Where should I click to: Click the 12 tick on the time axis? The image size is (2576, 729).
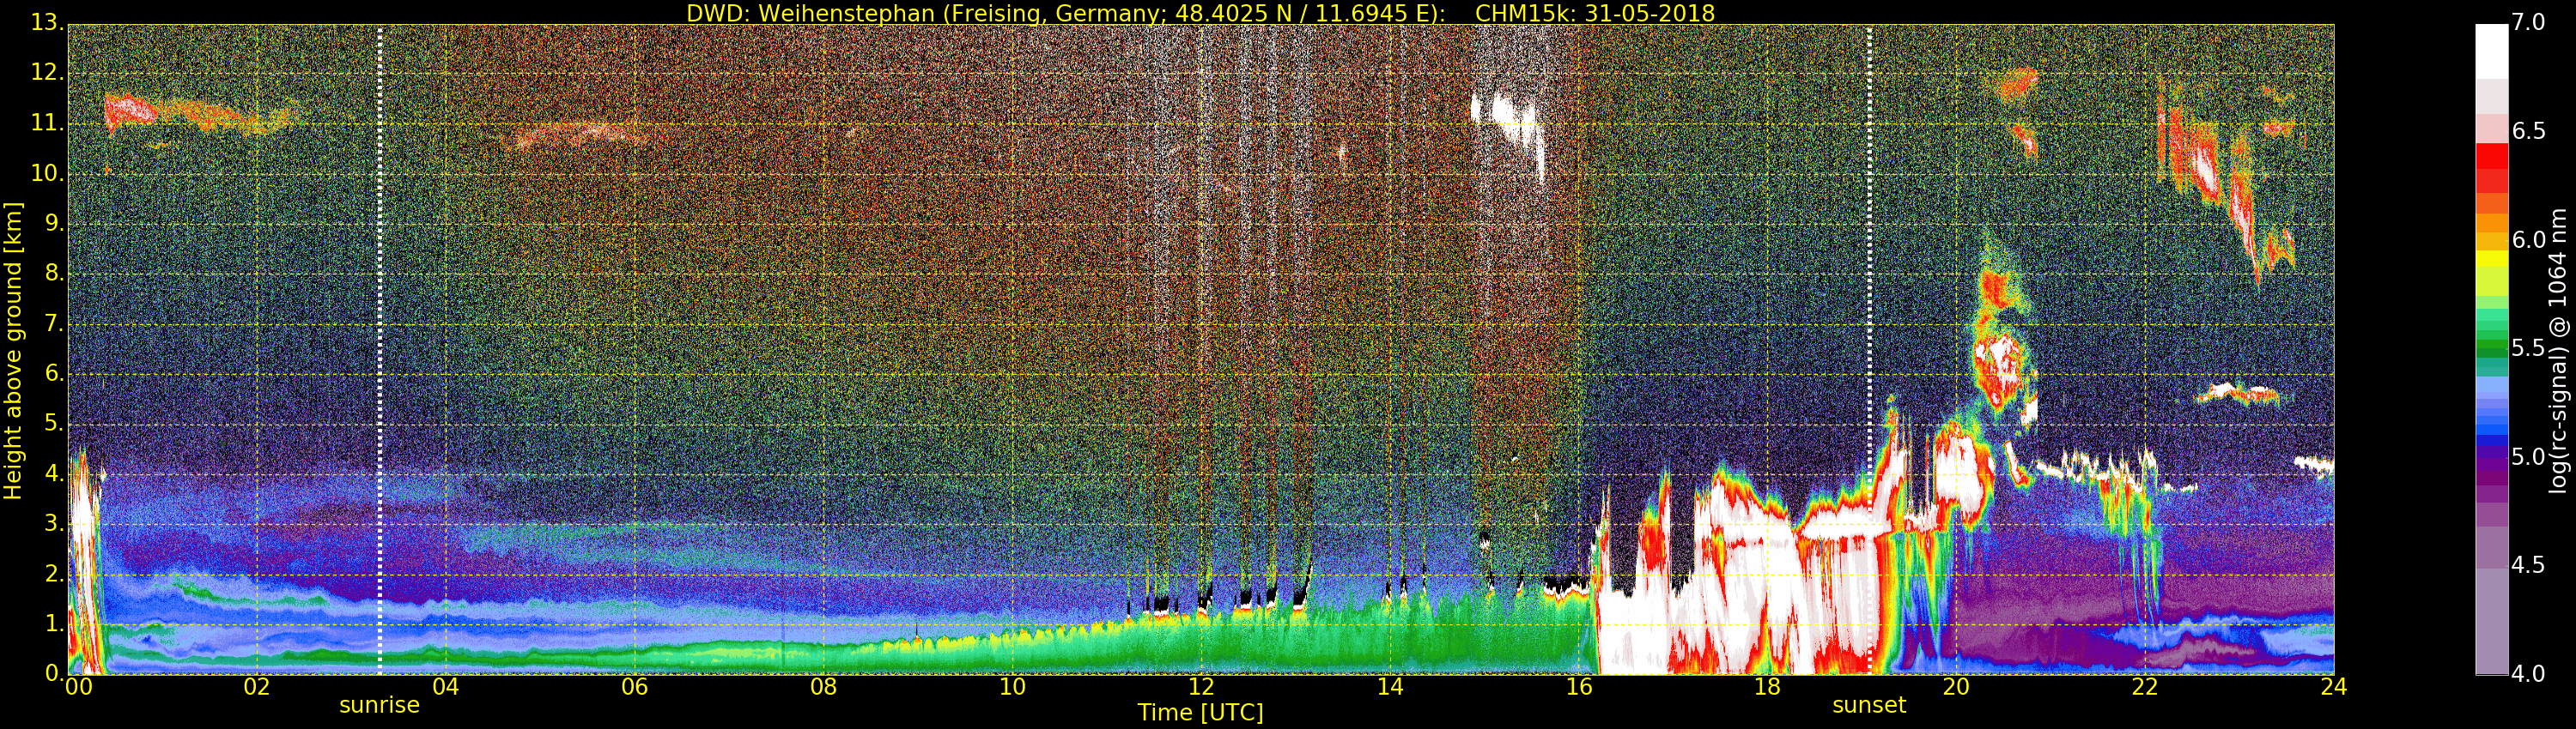click(1201, 687)
